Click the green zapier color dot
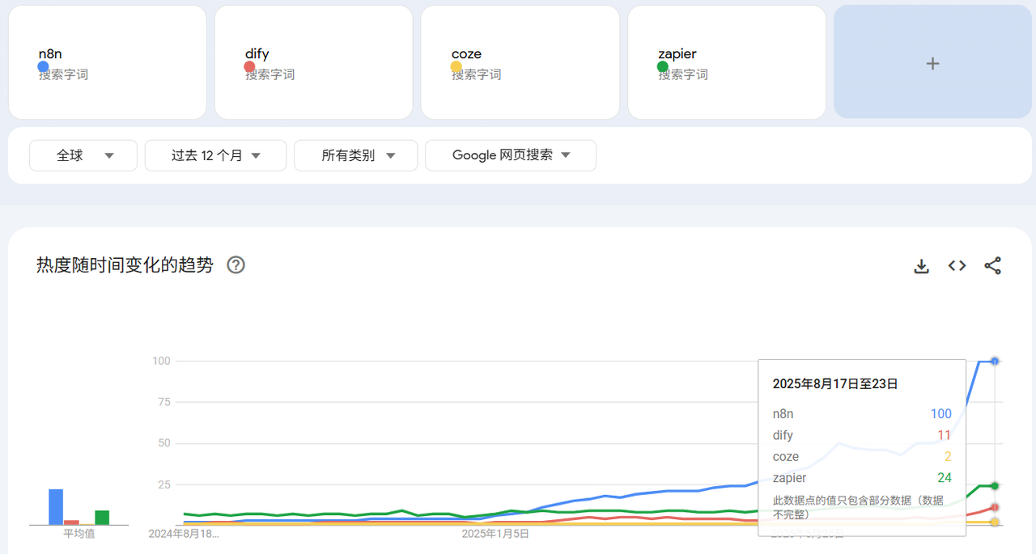 point(662,67)
